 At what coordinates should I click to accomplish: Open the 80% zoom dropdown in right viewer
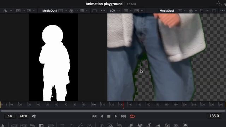[115, 11]
